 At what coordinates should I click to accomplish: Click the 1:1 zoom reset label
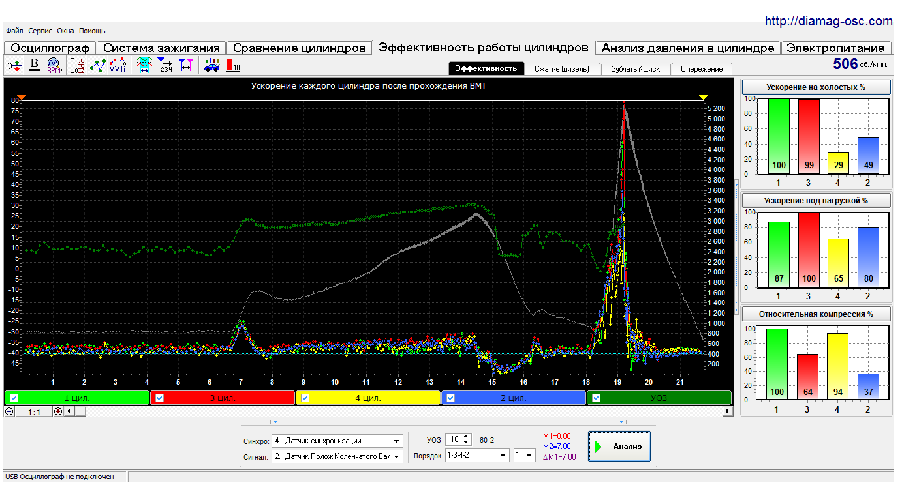pyautogui.click(x=35, y=411)
